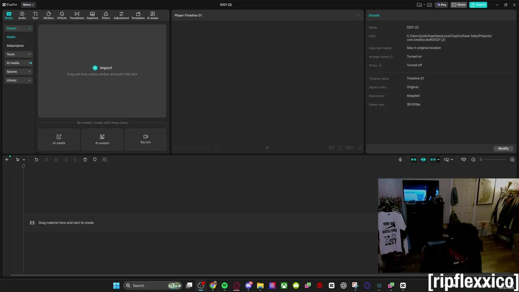Collapse the Import section in sidebar
The image size is (519, 292).
coord(19,28)
